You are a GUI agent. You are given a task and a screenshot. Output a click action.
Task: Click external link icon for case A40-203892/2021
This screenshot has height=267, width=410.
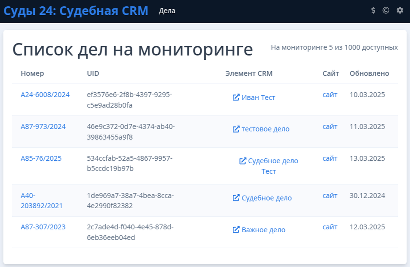[236, 198]
